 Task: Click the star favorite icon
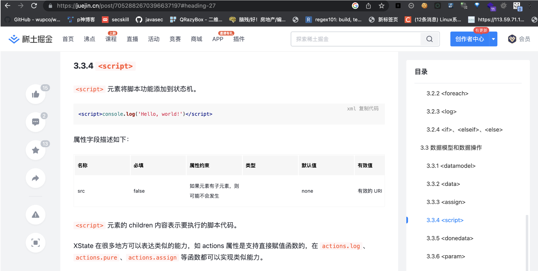(36, 150)
